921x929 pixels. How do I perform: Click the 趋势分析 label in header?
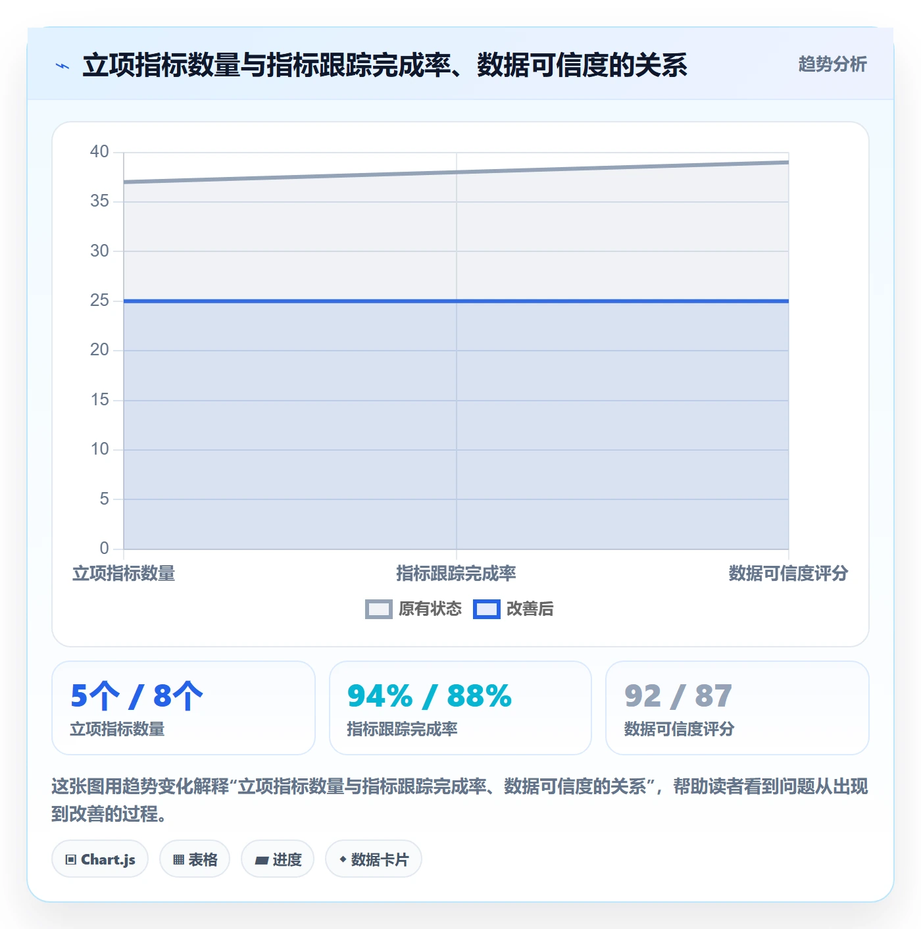pyautogui.click(x=832, y=64)
